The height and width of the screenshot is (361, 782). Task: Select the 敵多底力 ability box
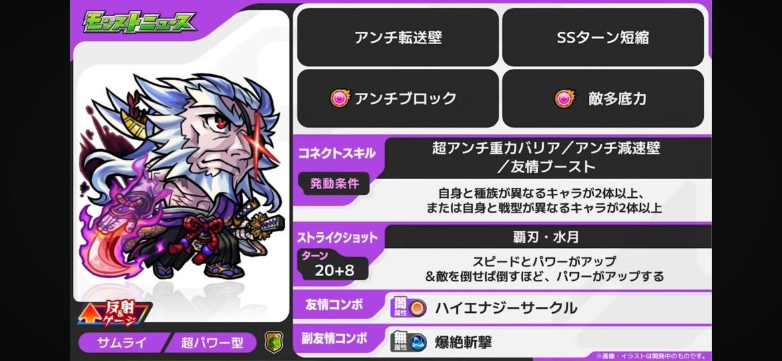click(603, 98)
